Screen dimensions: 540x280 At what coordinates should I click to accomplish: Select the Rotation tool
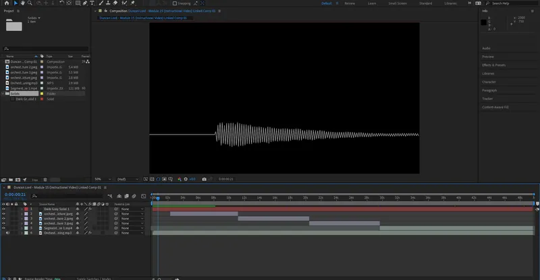[x=61, y=3]
